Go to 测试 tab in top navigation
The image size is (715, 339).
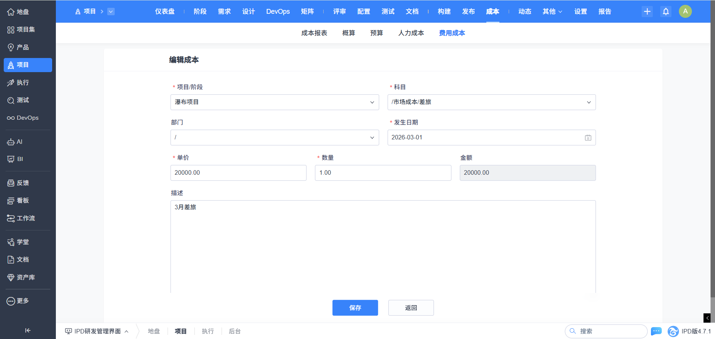(388, 12)
